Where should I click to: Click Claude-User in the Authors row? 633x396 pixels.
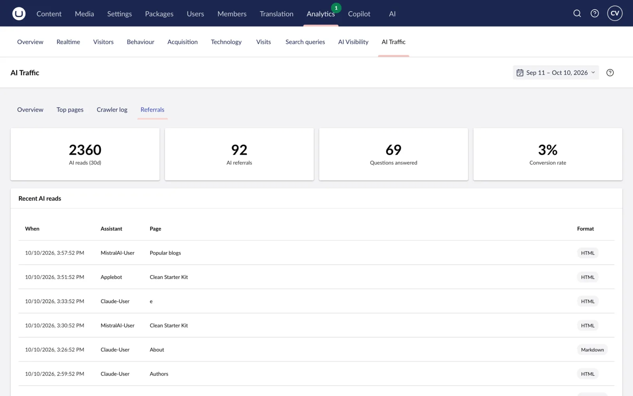(115, 374)
